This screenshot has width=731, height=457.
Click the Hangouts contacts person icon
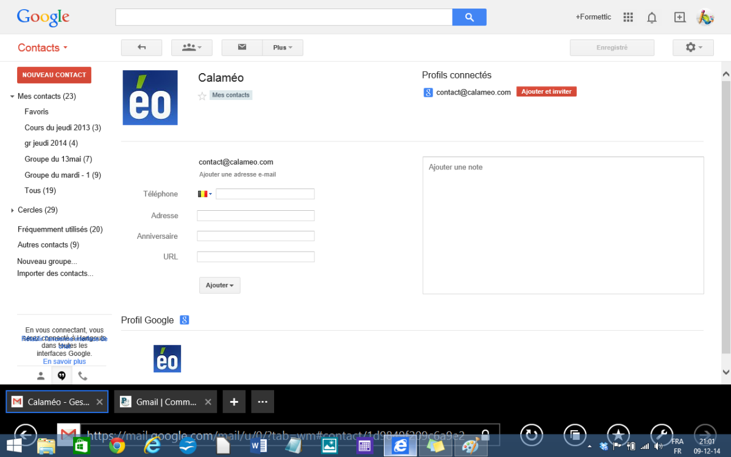tap(41, 376)
